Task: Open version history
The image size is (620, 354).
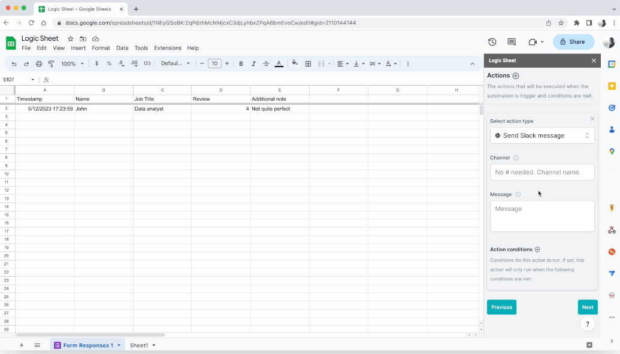Action: coord(492,42)
